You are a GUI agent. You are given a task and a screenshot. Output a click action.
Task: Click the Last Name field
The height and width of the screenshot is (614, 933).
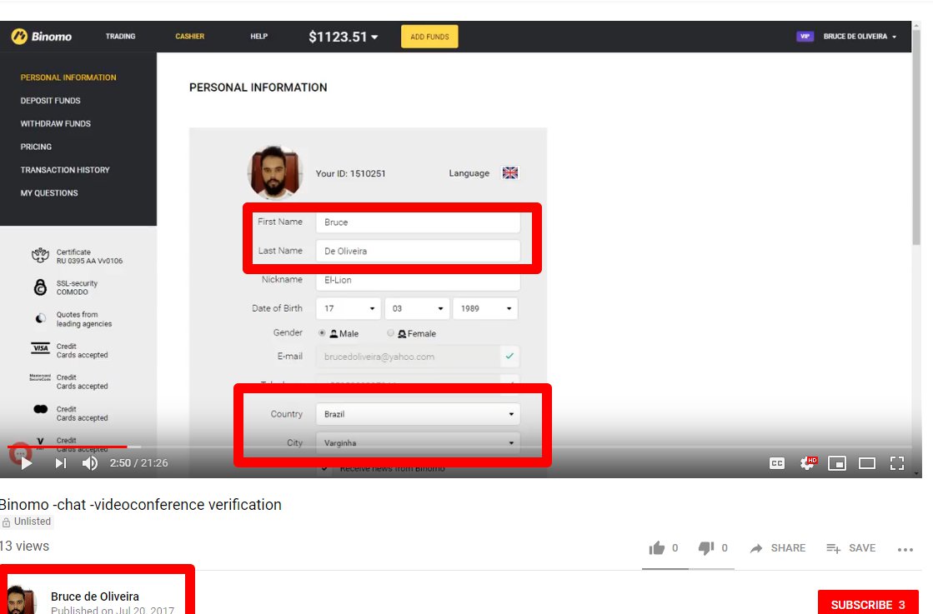click(x=418, y=251)
